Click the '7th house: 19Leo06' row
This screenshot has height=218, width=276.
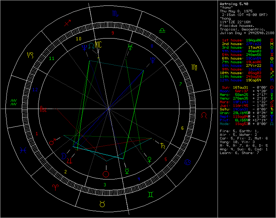248,62
